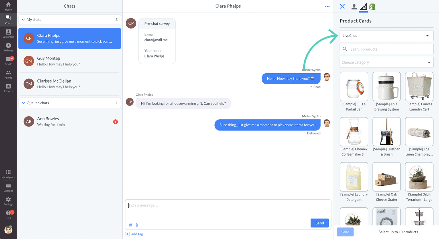Go to Home in the sidebar

point(8,6)
